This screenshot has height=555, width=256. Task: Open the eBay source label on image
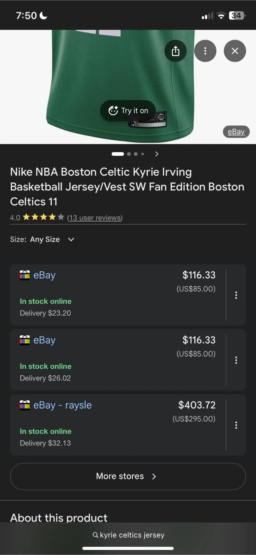coord(236,132)
